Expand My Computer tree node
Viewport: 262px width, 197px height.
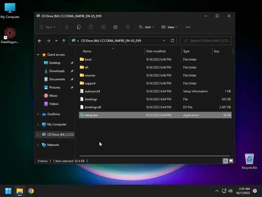pyautogui.click(x=38, y=124)
